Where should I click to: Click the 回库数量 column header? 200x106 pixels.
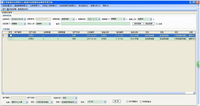pos(65,32)
